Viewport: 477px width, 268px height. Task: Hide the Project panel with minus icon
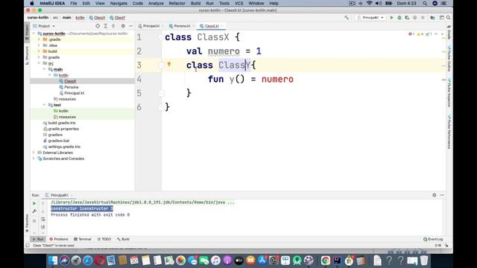click(131, 26)
